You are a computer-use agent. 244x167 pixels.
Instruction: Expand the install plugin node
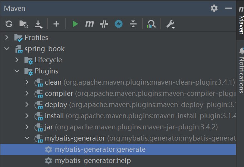(x=27, y=116)
